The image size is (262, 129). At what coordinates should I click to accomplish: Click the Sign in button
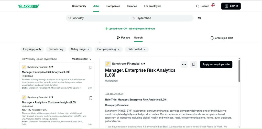pos(231,6)
